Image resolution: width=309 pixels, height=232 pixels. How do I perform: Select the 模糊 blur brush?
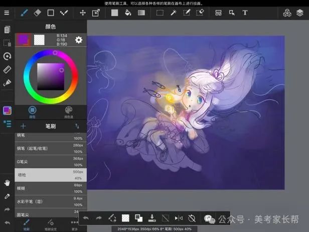[51, 188]
